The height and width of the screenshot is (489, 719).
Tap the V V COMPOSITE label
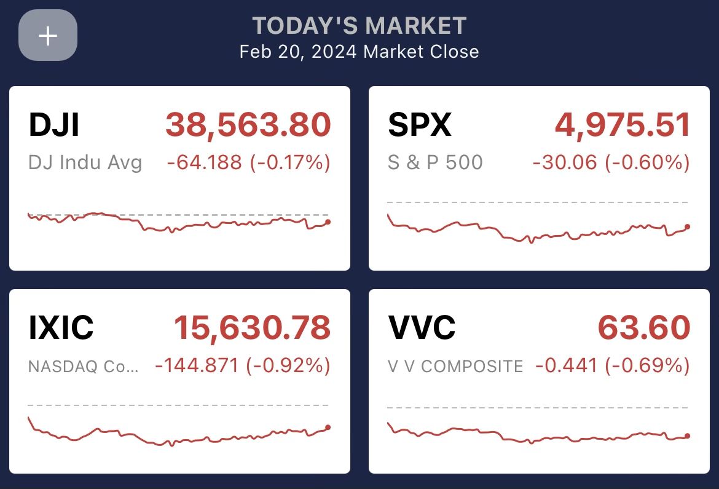click(455, 366)
